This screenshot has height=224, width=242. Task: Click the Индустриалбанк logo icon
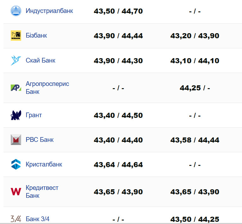16,11
